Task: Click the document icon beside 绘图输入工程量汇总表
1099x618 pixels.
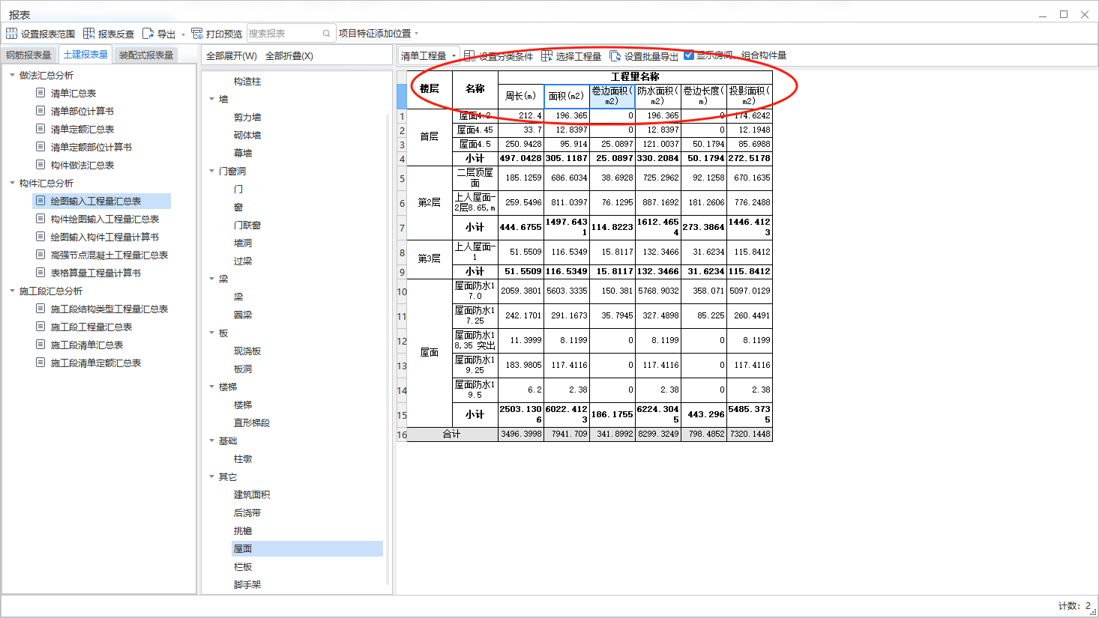Action: 40,201
